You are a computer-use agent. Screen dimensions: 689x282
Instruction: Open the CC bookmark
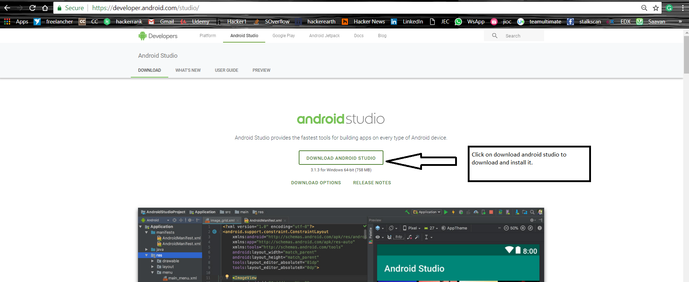[89, 22]
